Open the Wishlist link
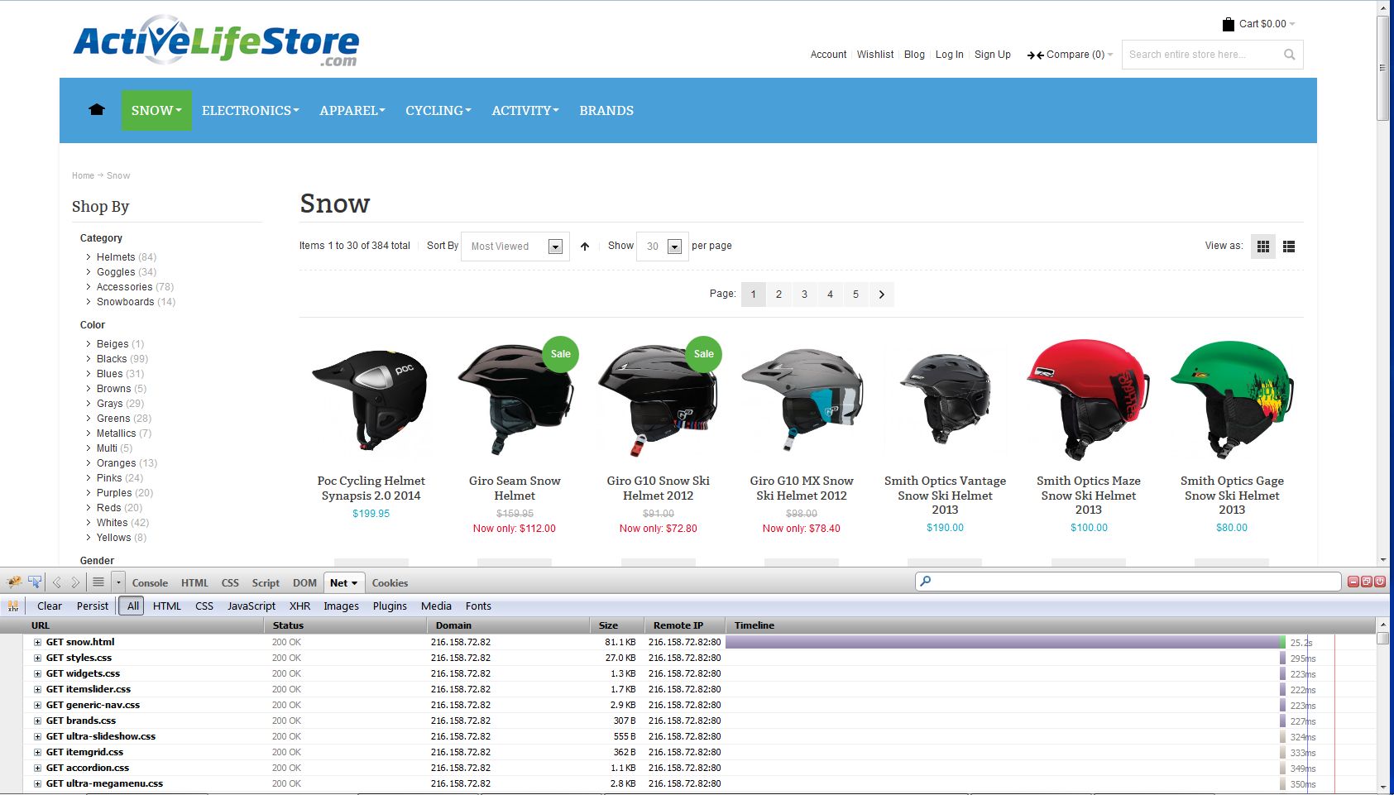 click(875, 55)
